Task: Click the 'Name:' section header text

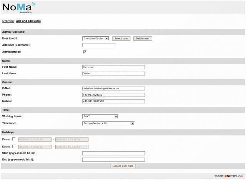Action: pyautogui.click(x=7, y=61)
